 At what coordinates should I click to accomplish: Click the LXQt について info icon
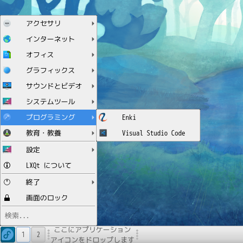(7, 165)
